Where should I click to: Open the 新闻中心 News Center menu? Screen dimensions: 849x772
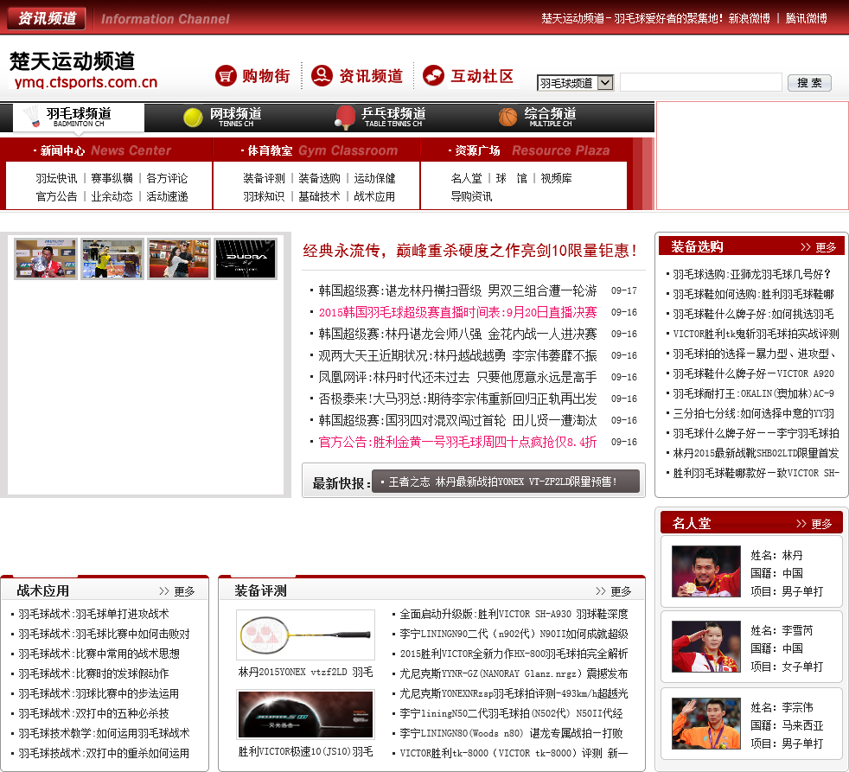coord(103,150)
